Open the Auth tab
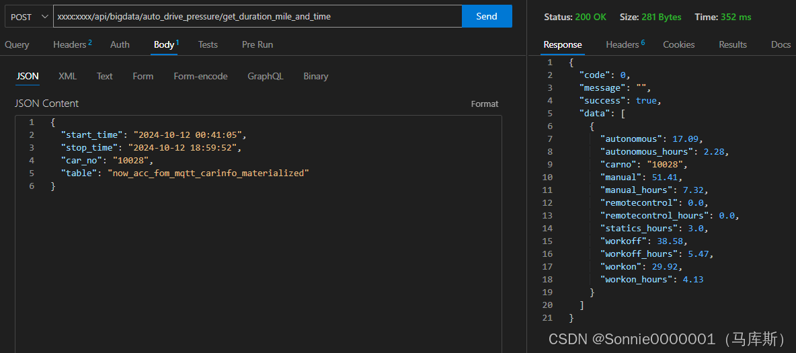This screenshot has height=353, width=796. (x=120, y=45)
